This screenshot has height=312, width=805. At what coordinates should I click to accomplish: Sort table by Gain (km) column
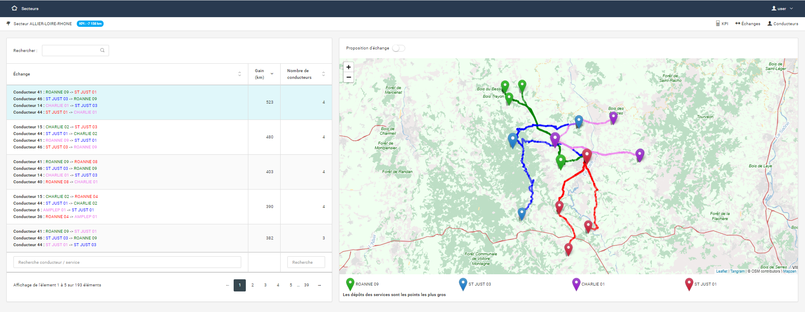point(272,74)
